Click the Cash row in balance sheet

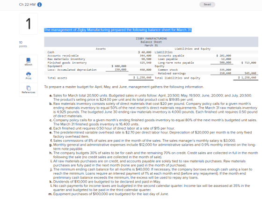coord(99,52)
